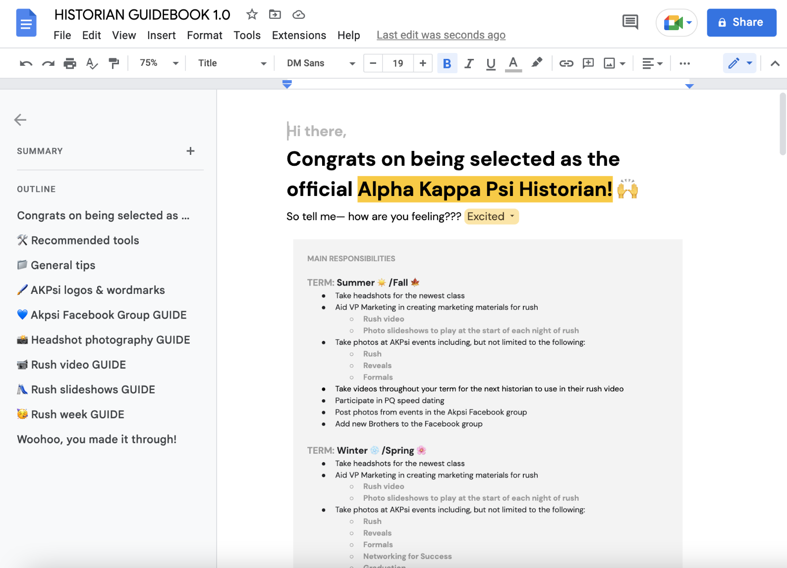Screen dimensions: 787x568
Task: Jump to Akpsi Facebook Group GUIDE
Action: (x=102, y=315)
